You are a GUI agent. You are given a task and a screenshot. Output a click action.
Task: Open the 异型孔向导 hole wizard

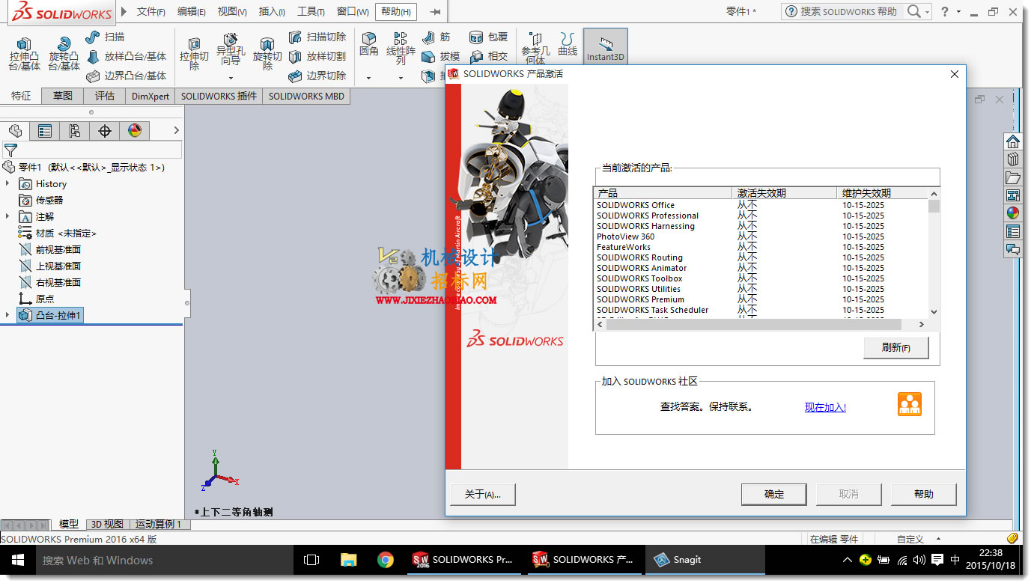click(x=231, y=49)
